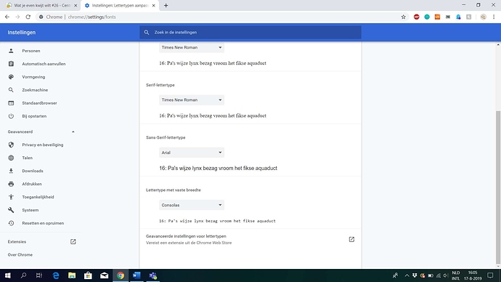
Task: Open Geavanceerde instellingen voor lettertypen
Action: click(250, 239)
